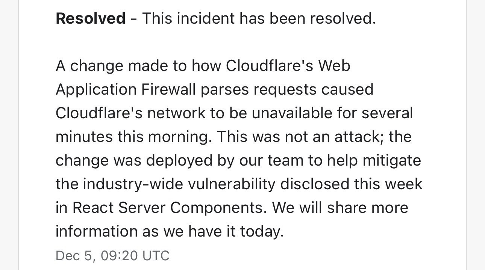Click the bold "Resolved" status label
This screenshot has width=485, height=270.
click(x=90, y=18)
